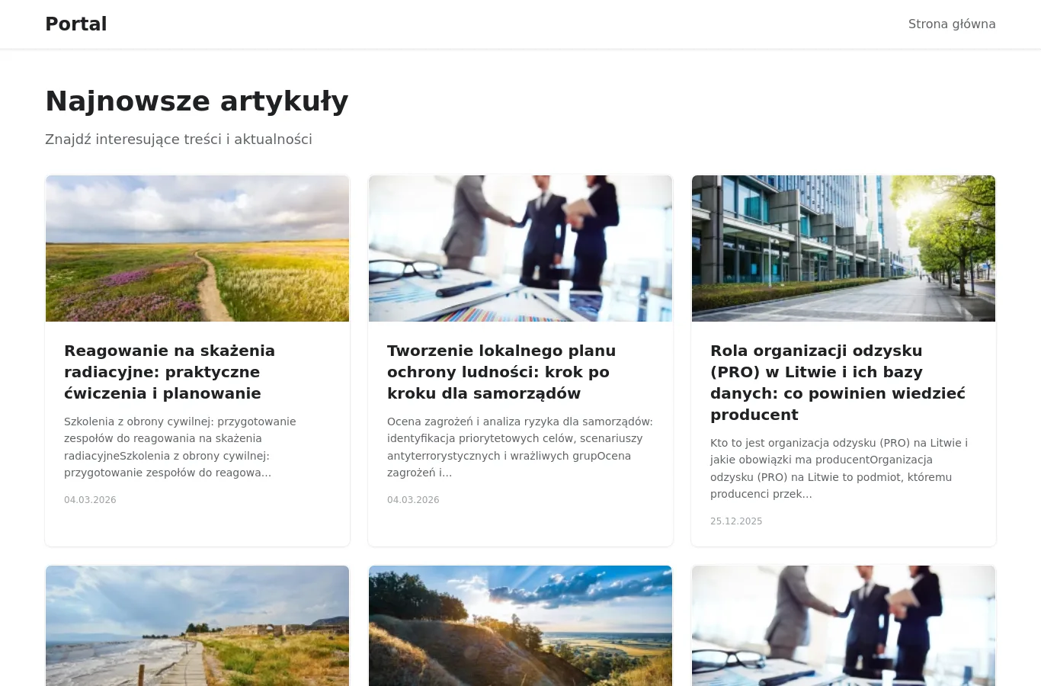Open the bottom-row handshake thumbnail

coord(844,626)
